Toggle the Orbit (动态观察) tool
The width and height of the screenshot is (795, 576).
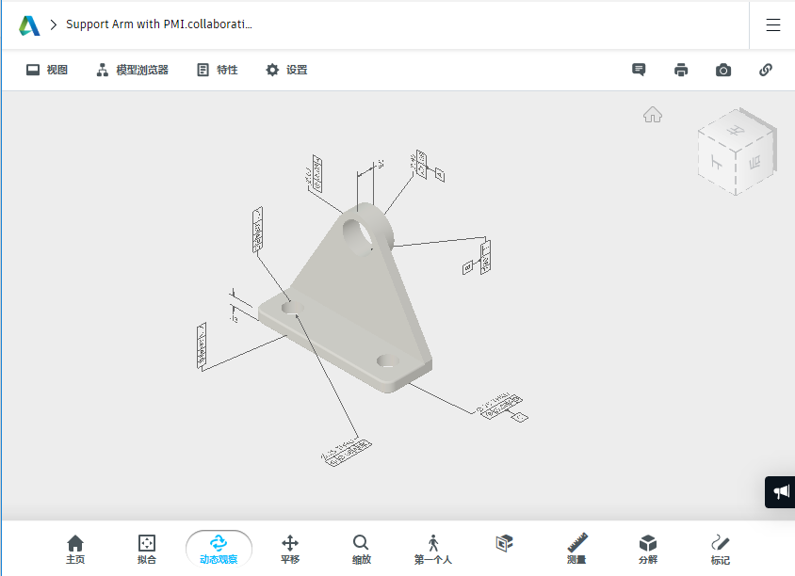point(219,549)
